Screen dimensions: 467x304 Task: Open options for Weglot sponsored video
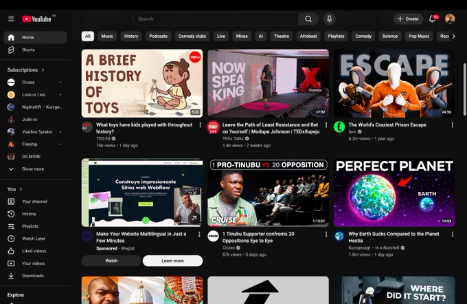(x=199, y=235)
